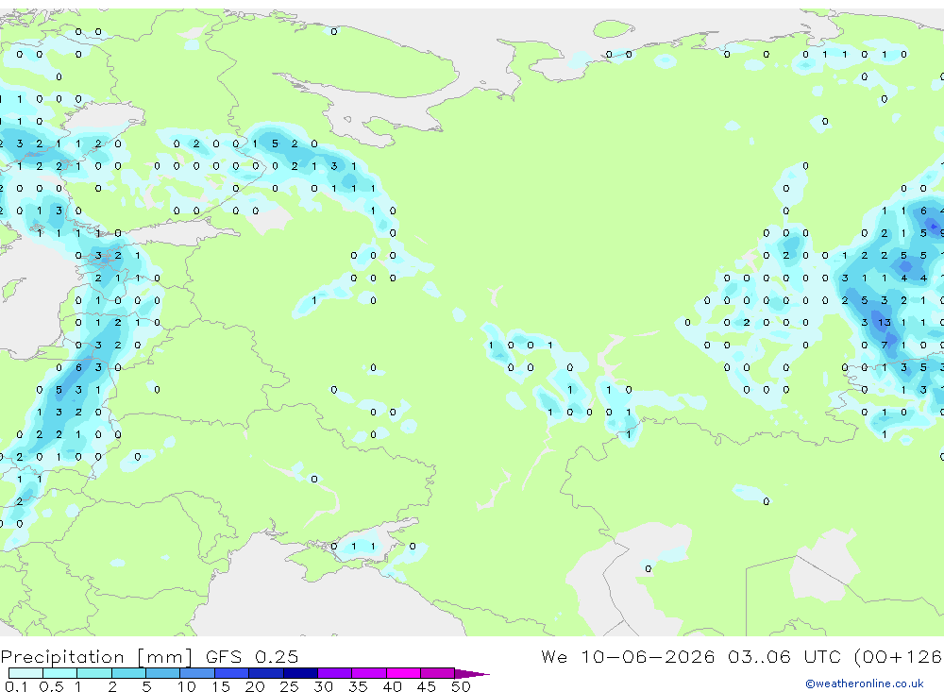Click the '30' legend scale label
The width and height of the screenshot is (944, 692).
324,686
